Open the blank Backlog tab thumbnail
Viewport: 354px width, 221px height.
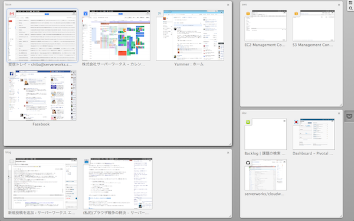click(x=265, y=134)
